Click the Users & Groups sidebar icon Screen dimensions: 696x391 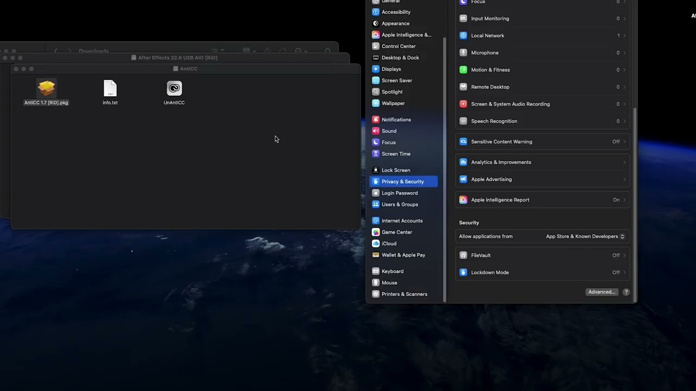click(x=376, y=204)
